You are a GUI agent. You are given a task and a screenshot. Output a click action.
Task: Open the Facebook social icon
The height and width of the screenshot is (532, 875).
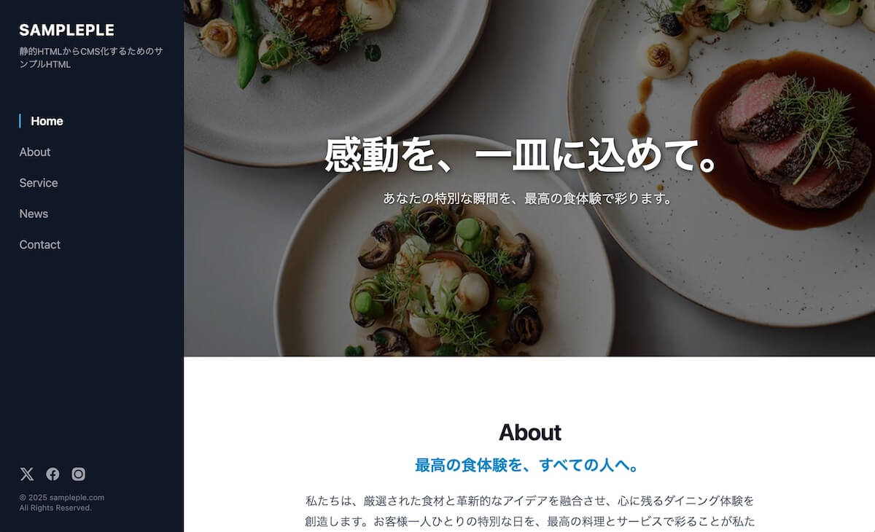[x=52, y=474]
